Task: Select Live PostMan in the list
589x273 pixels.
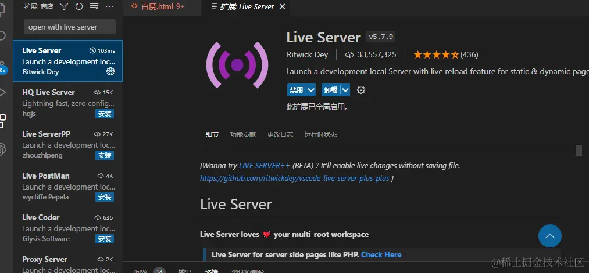Action: [67, 186]
